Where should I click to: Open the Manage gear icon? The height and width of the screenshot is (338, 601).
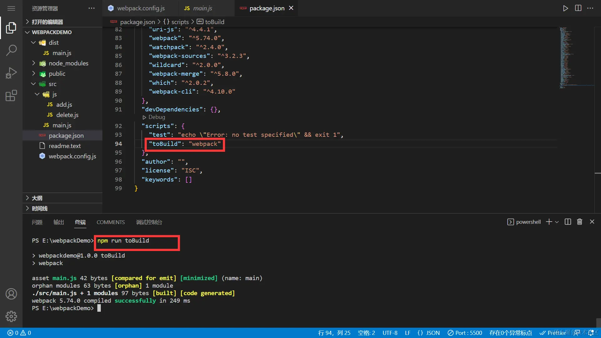point(11,316)
